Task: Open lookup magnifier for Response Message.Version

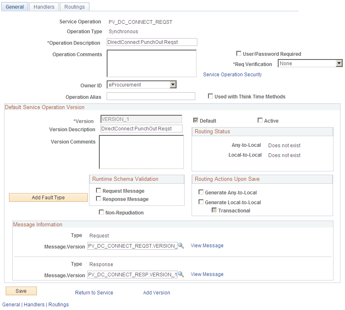Action: tap(181, 274)
